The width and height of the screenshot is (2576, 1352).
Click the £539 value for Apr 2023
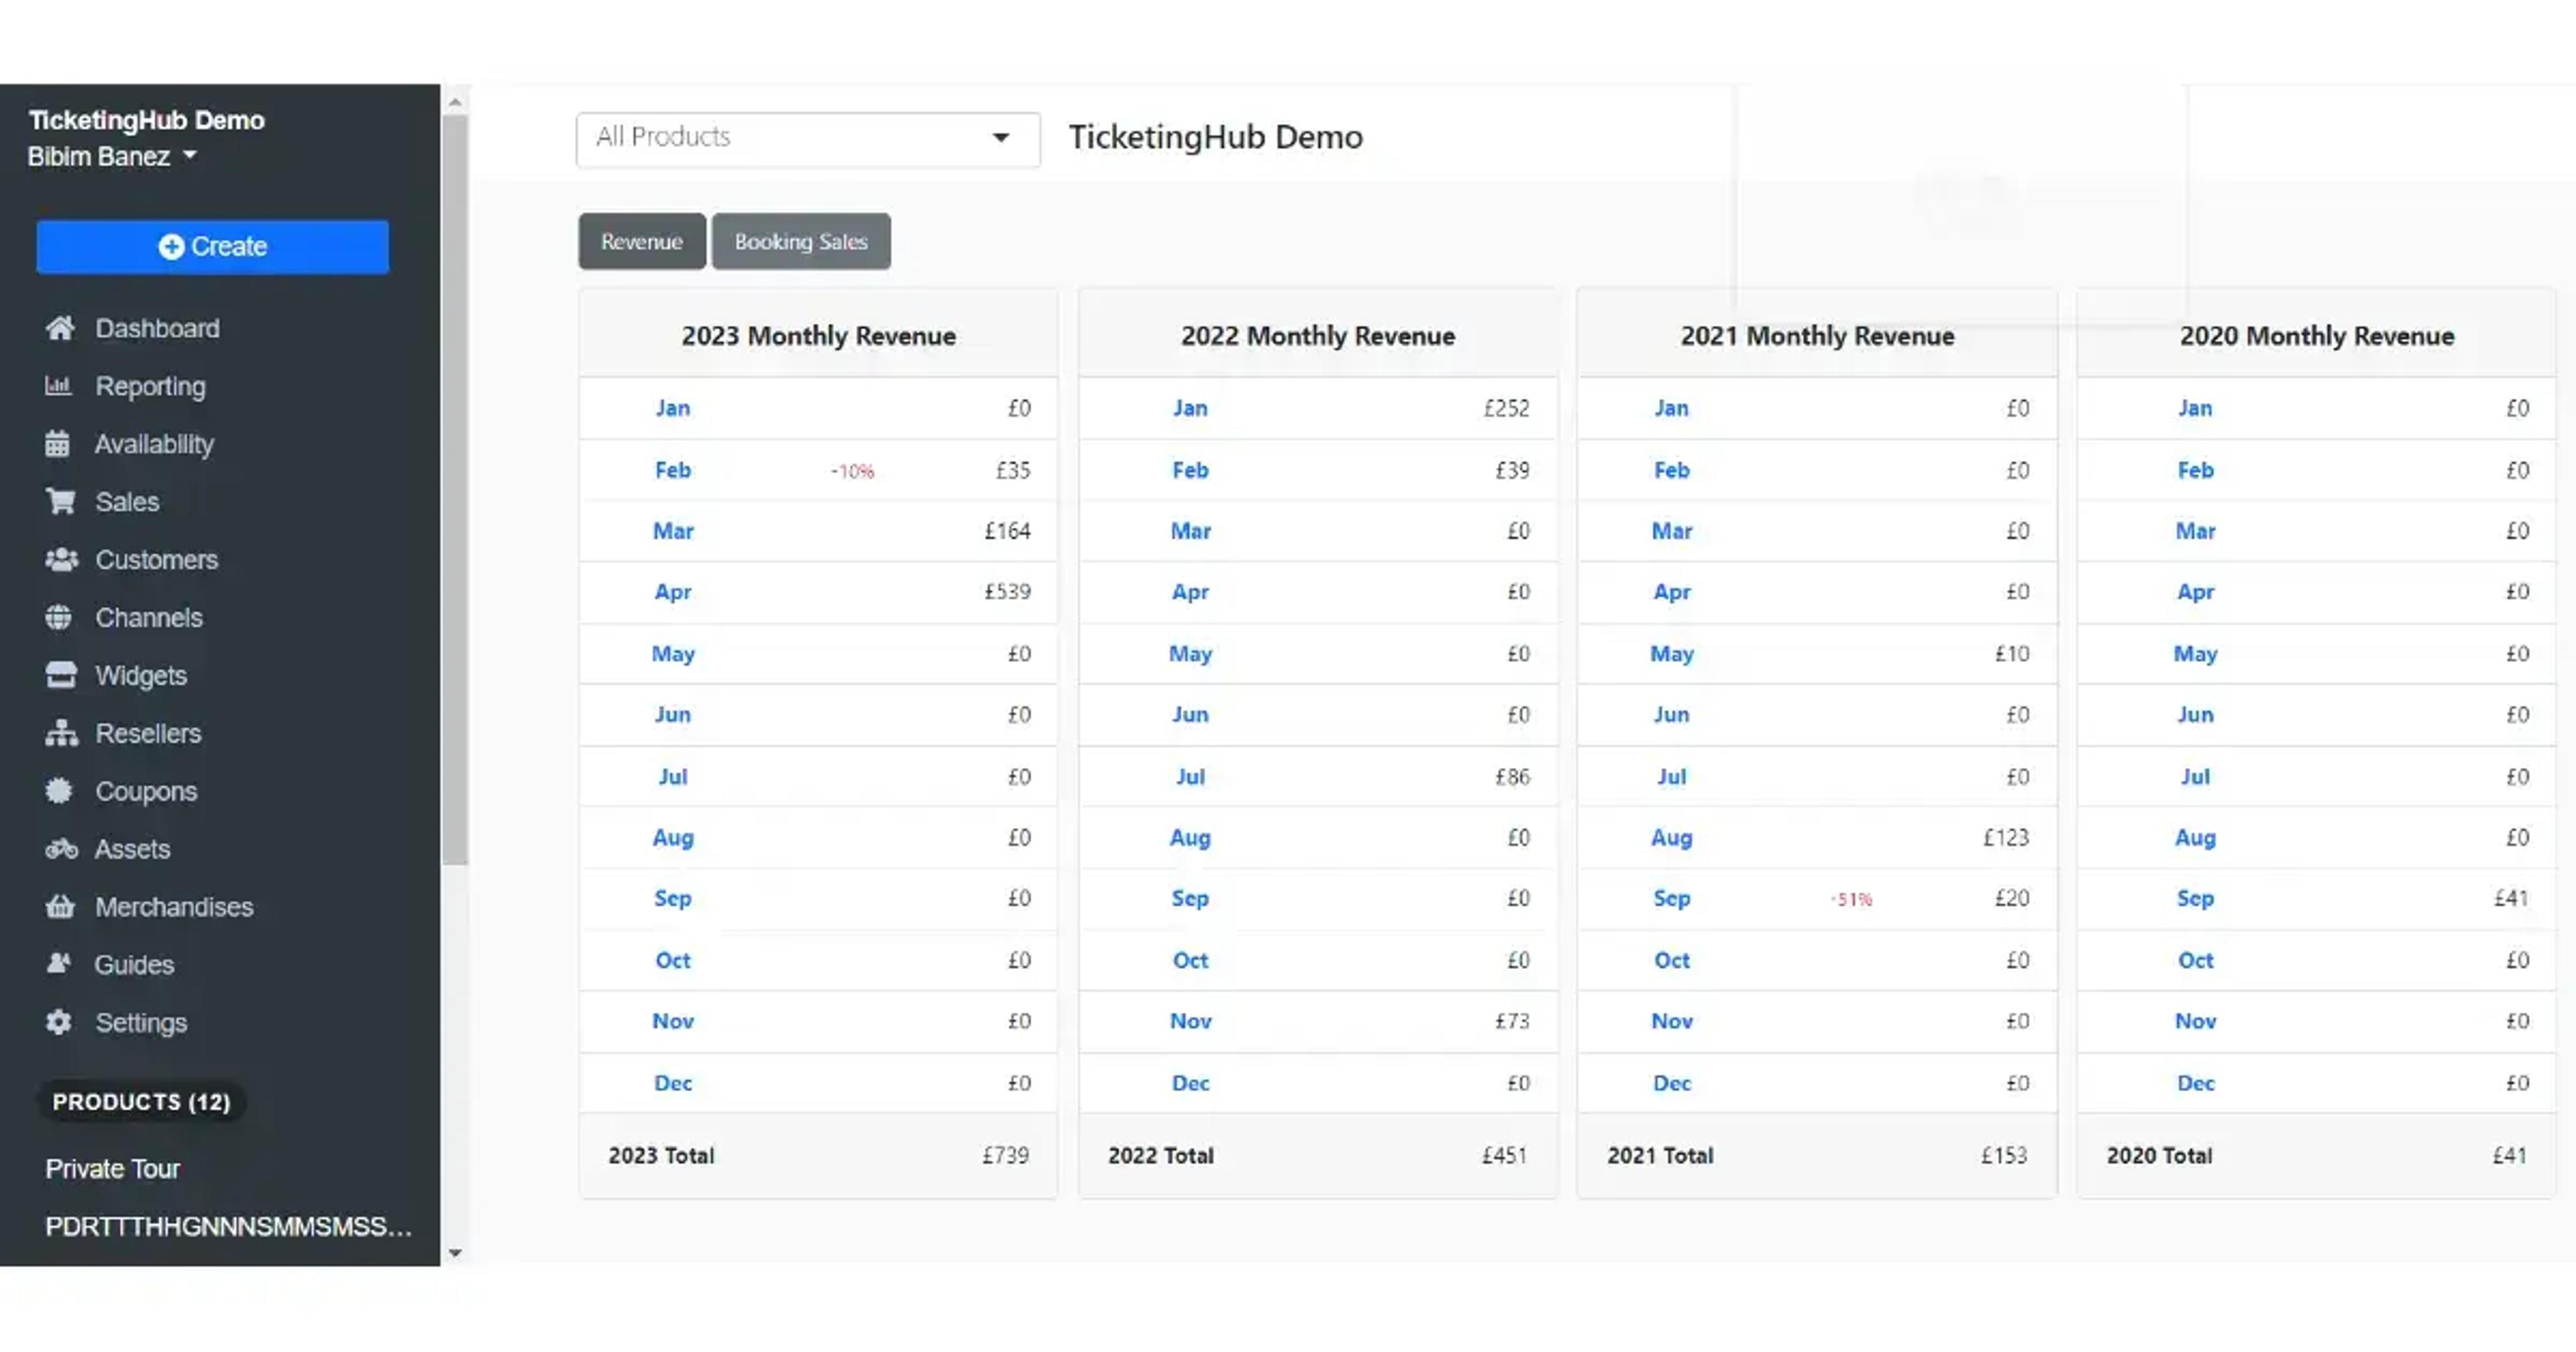click(x=1007, y=592)
